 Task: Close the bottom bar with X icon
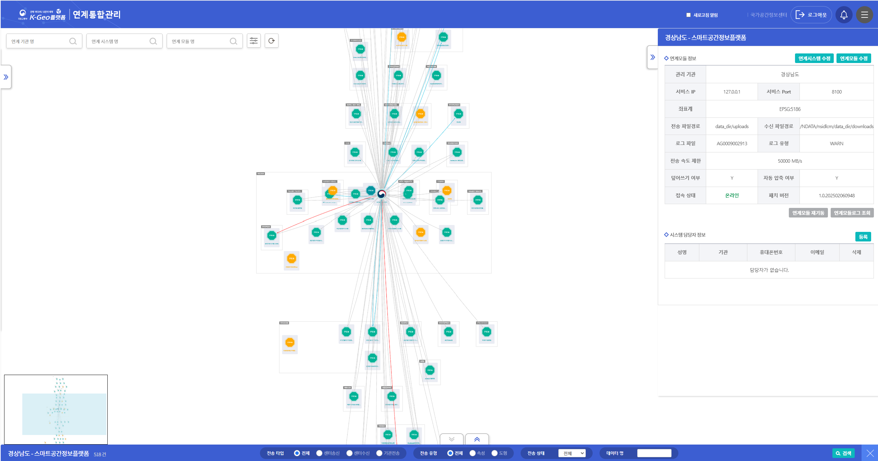pyautogui.click(x=870, y=453)
